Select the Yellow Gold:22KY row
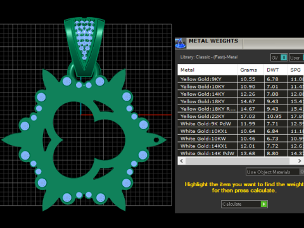The height and width of the screenshot is (228, 304). [241, 117]
